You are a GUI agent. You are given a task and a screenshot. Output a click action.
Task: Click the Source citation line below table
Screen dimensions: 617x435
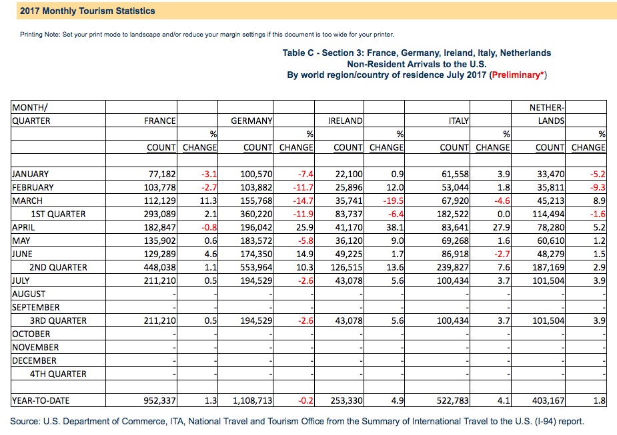pyautogui.click(x=297, y=422)
